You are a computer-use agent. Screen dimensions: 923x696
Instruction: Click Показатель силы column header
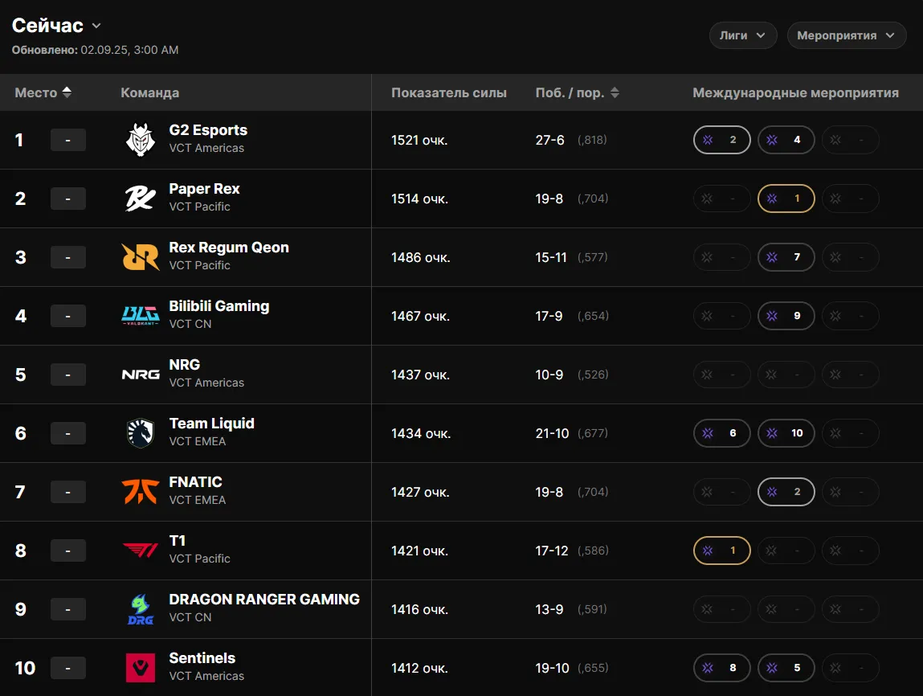coord(448,92)
